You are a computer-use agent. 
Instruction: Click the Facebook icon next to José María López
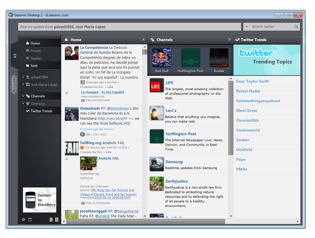28,85
